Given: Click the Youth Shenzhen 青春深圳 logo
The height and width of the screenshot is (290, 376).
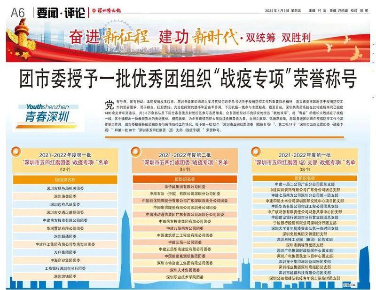Looking at the screenshot, I should point(48,116).
